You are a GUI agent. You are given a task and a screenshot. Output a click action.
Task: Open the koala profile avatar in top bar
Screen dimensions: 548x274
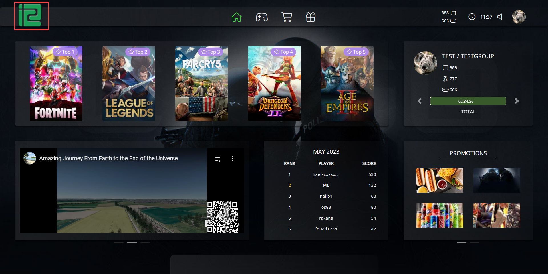tap(519, 17)
